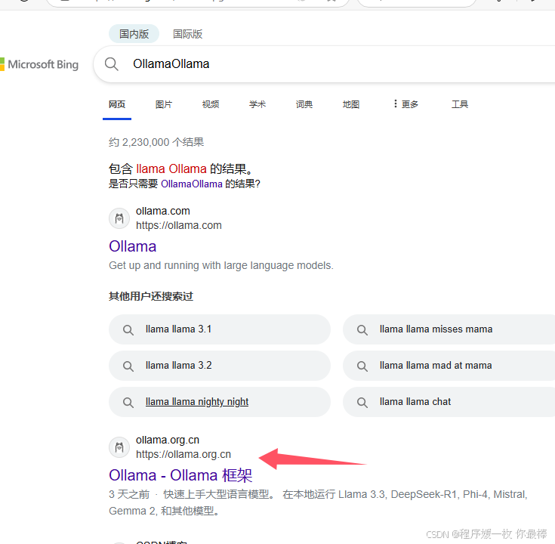Click the ollama.com site name text
The height and width of the screenshot is (544, 555).
[163, 211]
